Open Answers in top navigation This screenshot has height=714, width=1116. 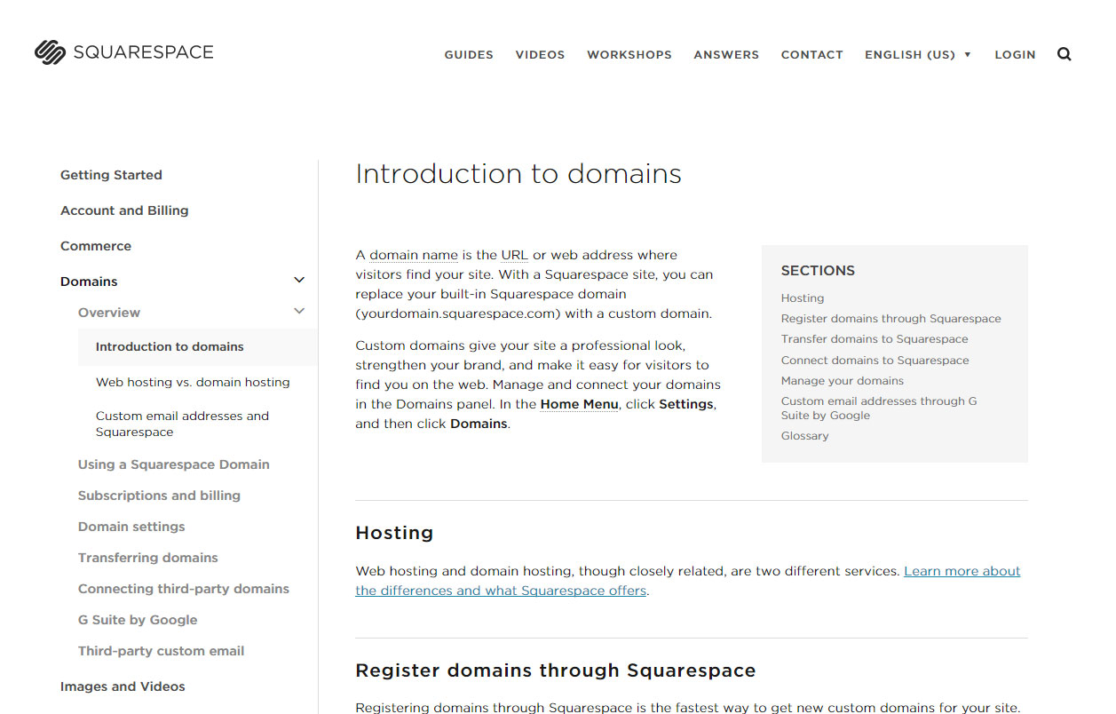pyautogui.click(x=726, y=54)
